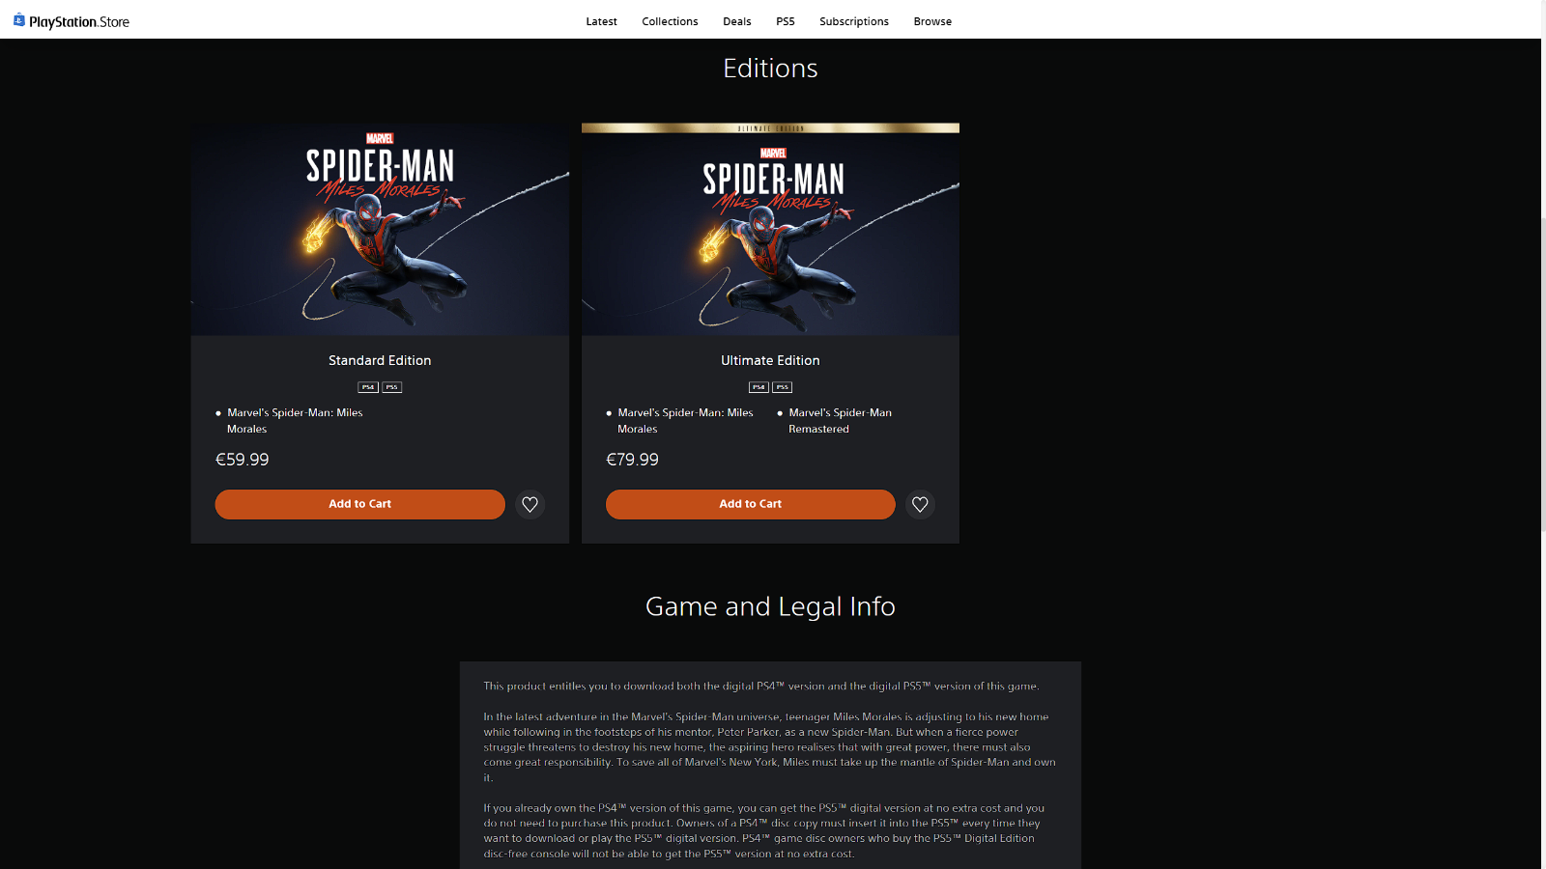Viewport: 1546px width, 869px height.
Task: Click the €59.99 price
Action: 243,460
